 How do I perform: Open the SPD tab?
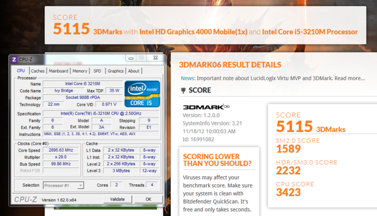(97, 71)
